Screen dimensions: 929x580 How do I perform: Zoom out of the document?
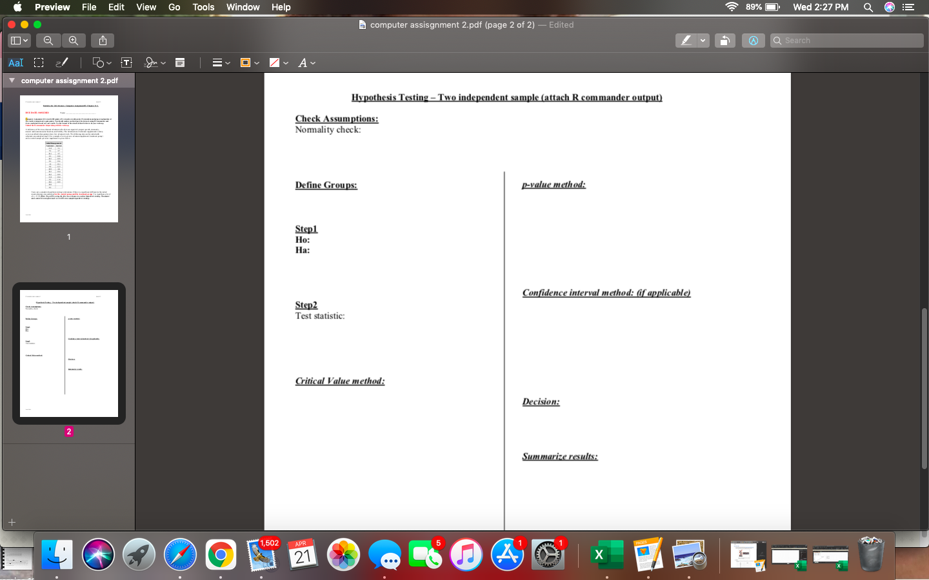pyautogui.click(x=48, y=40)
